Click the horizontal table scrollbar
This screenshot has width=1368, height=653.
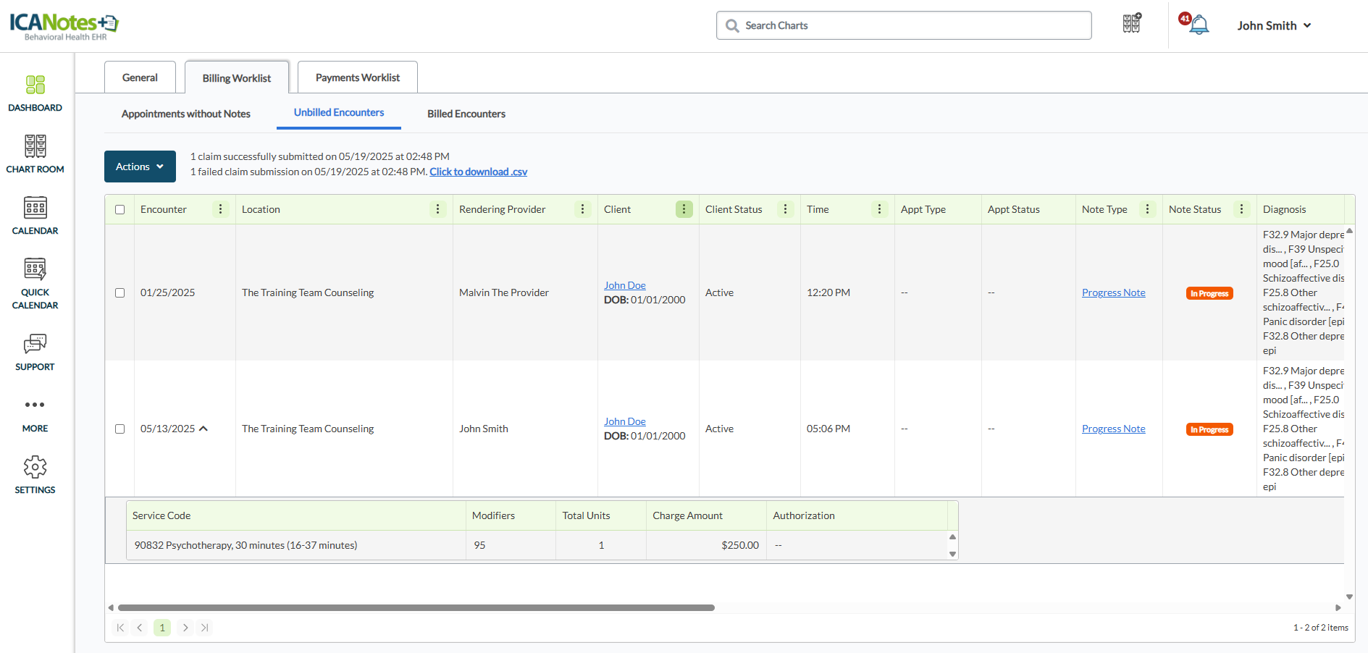(416, 608)
